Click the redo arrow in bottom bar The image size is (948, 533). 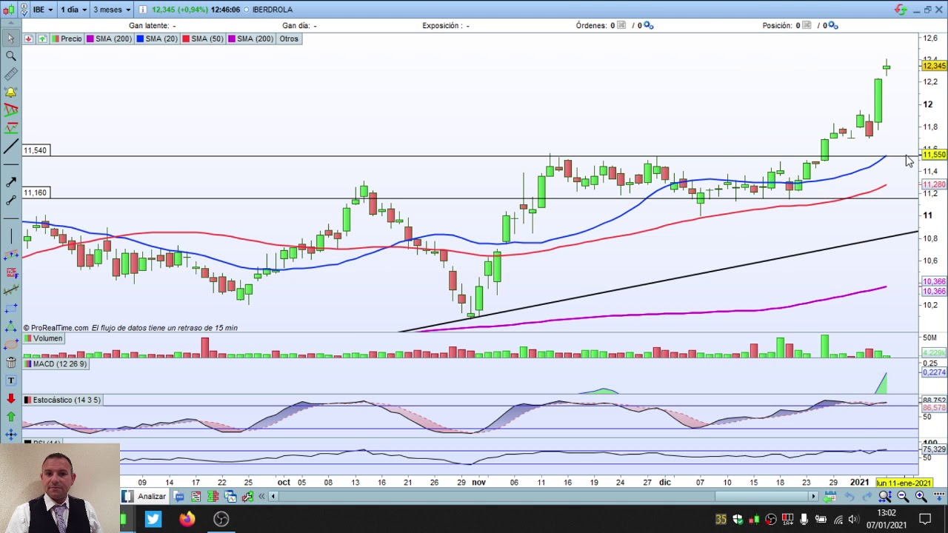click(x=867, y=497)
